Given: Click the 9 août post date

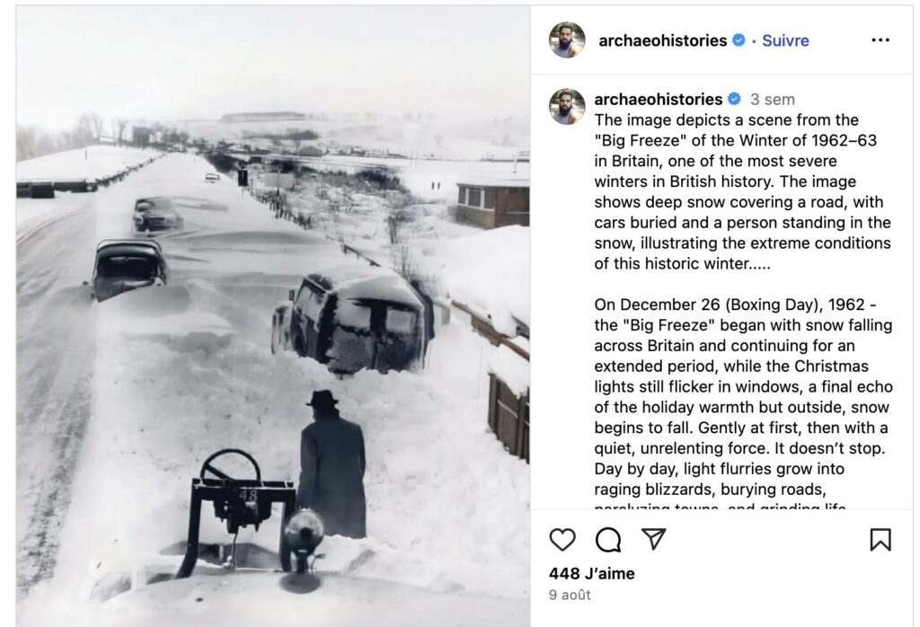Looking at the screenshot, I should pos(570,595).
